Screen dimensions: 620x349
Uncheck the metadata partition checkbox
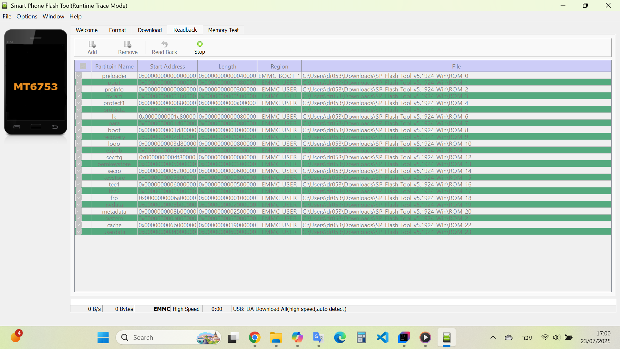78,211
